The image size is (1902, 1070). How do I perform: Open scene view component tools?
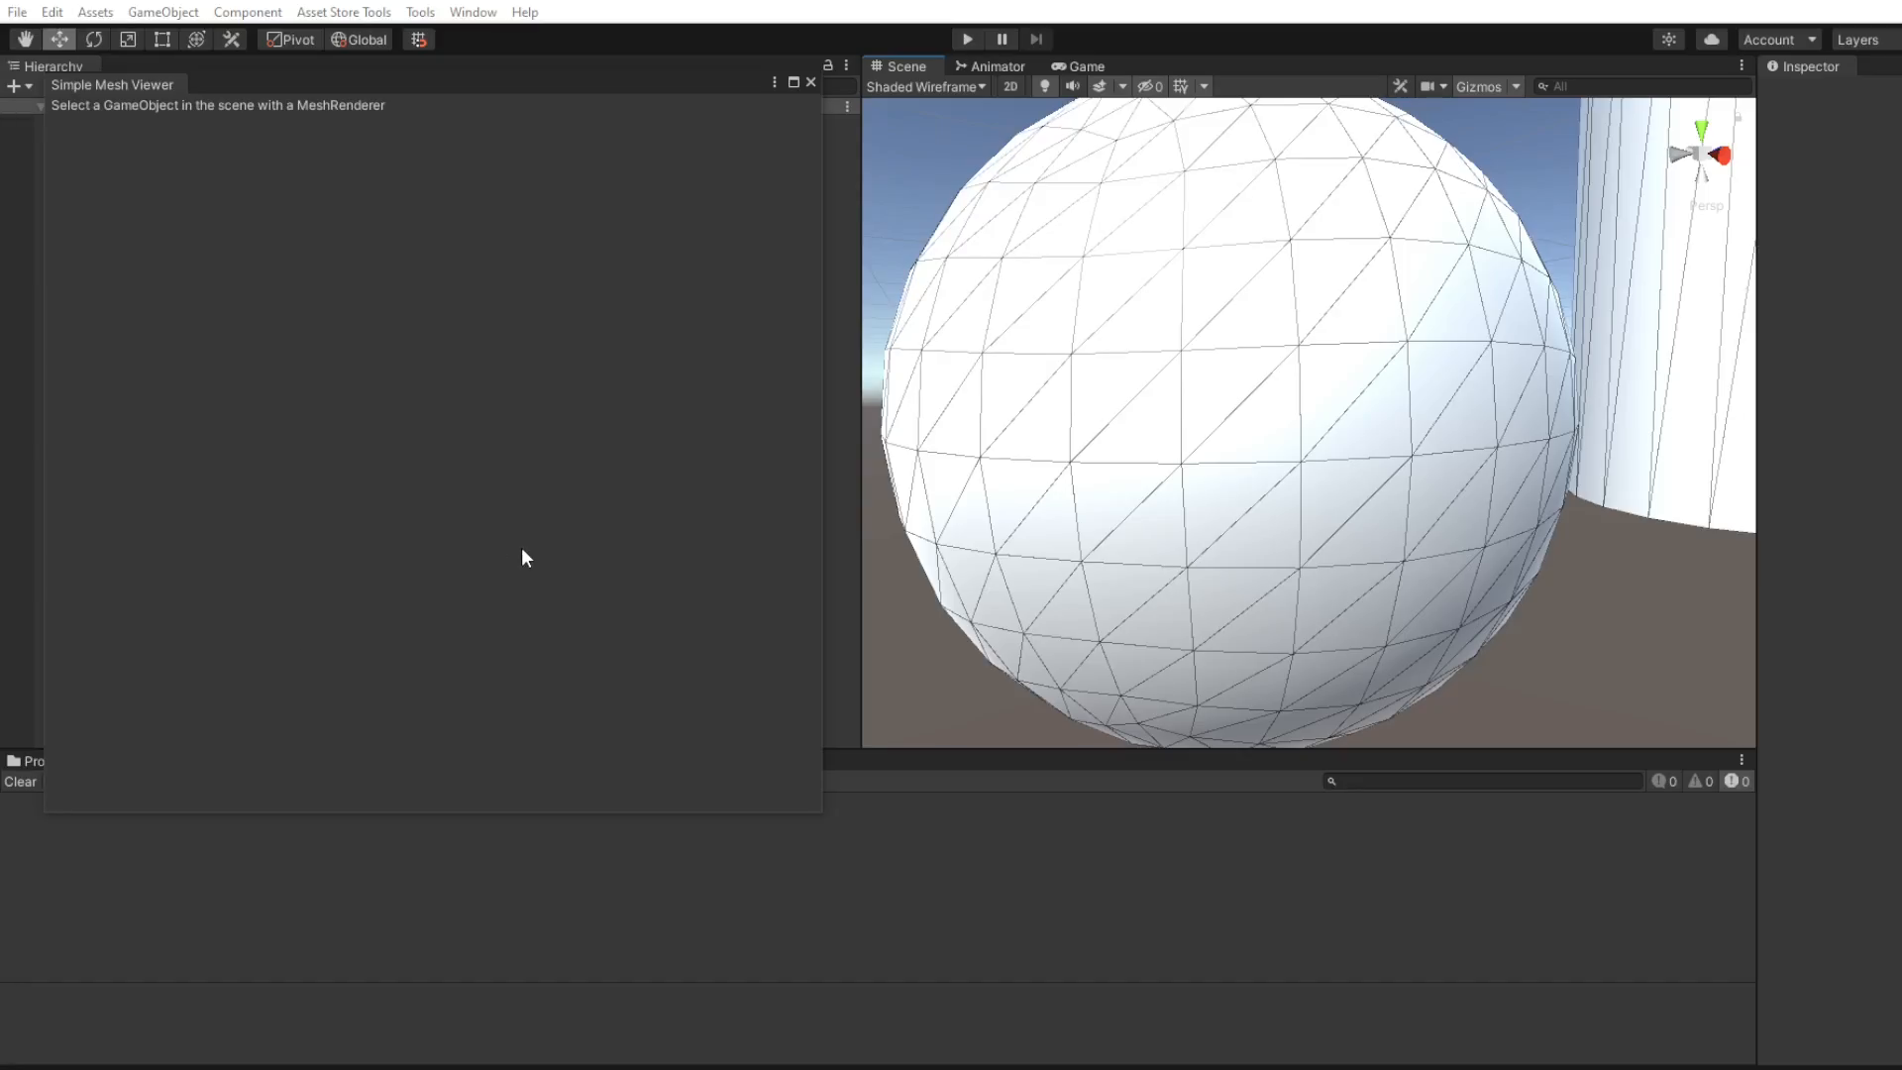pos(1400,87)
